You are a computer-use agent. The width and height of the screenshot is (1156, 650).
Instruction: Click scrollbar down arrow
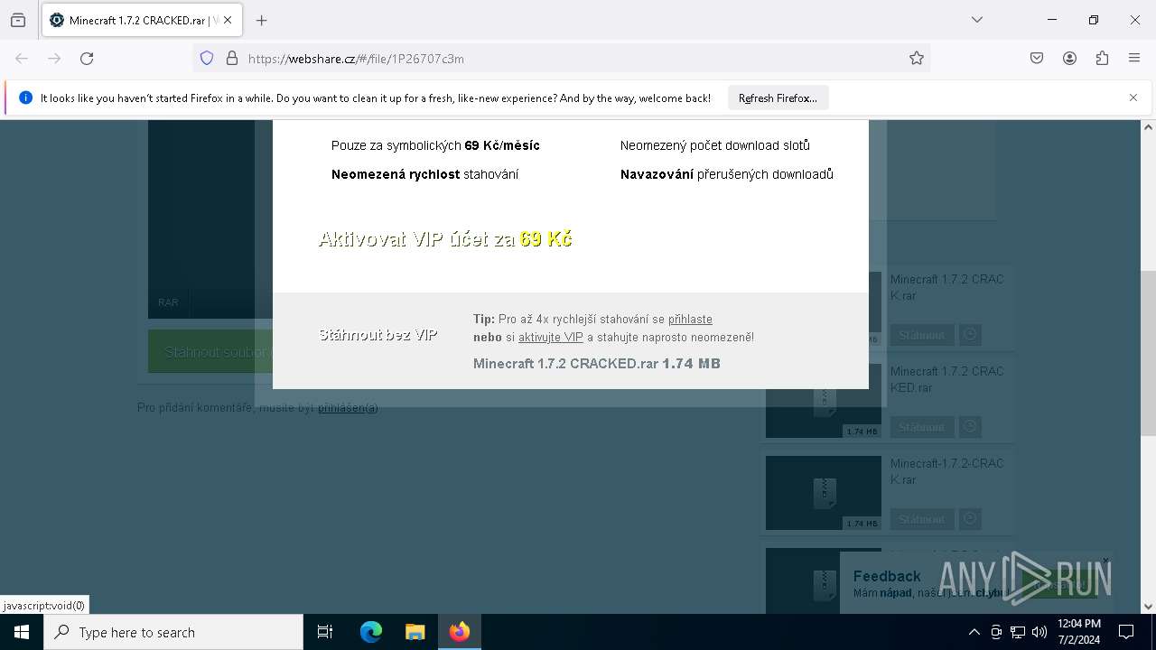click(1149, 607)
